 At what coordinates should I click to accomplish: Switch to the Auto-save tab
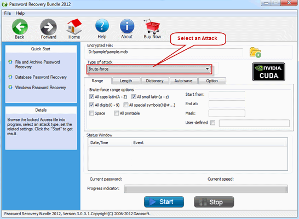click(183, 81)
